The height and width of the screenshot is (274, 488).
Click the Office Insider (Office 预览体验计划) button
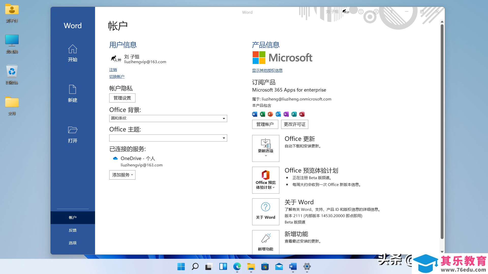[266, 180]
